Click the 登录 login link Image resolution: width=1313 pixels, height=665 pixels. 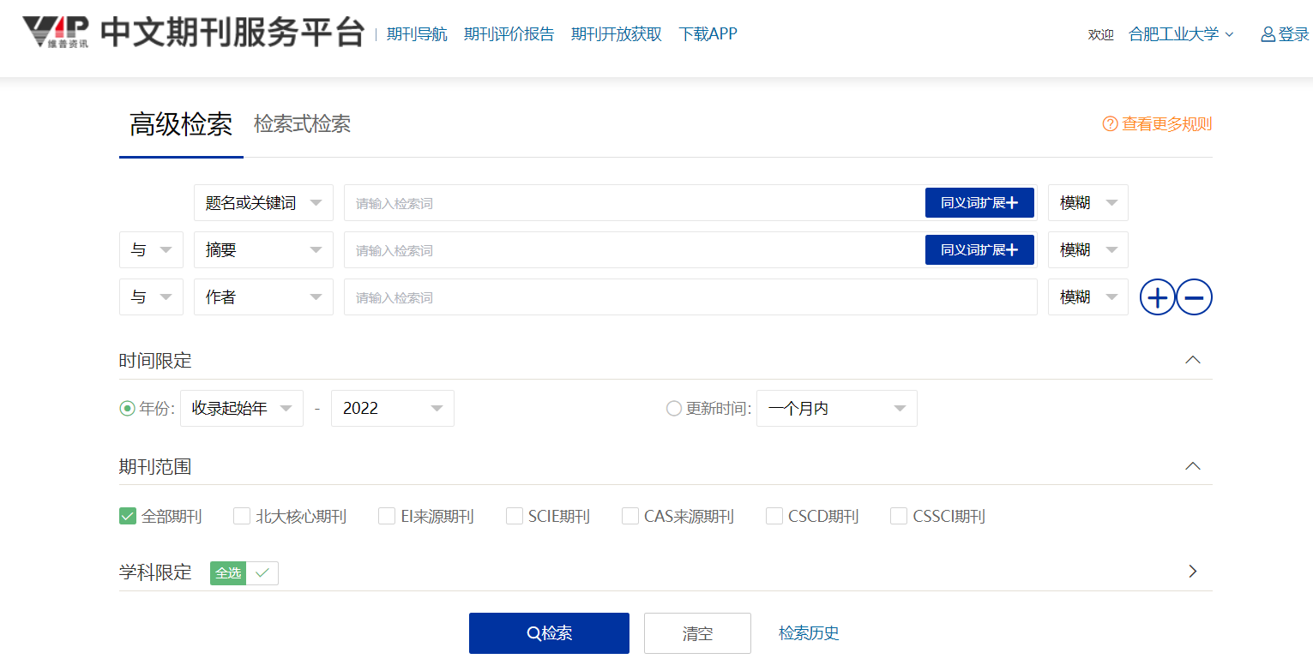pos(1293,34)
